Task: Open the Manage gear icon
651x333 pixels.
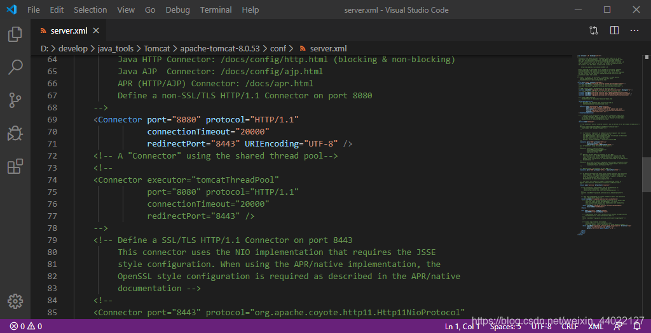Action: [15, 301]
